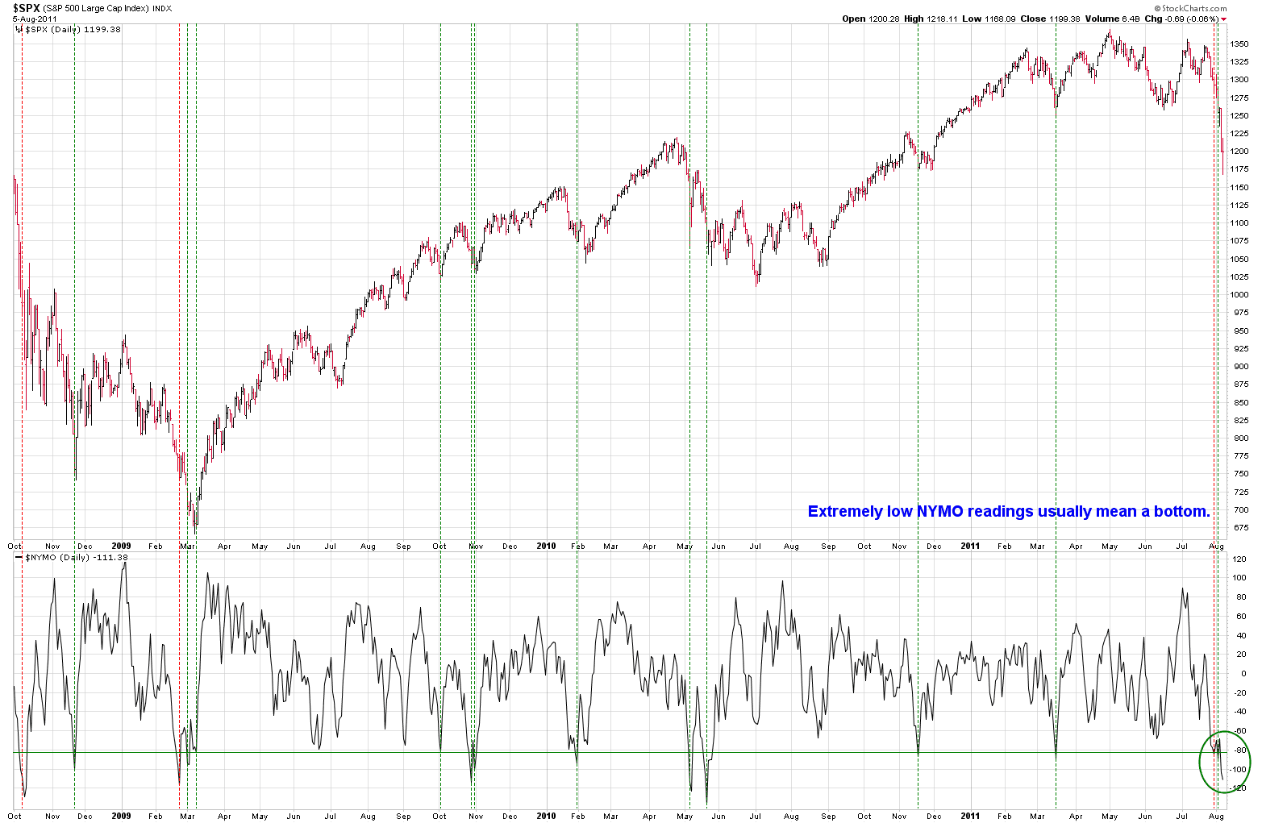
Task: Click the red down-arrow beside Chg value
Action: coord(1223,19)
